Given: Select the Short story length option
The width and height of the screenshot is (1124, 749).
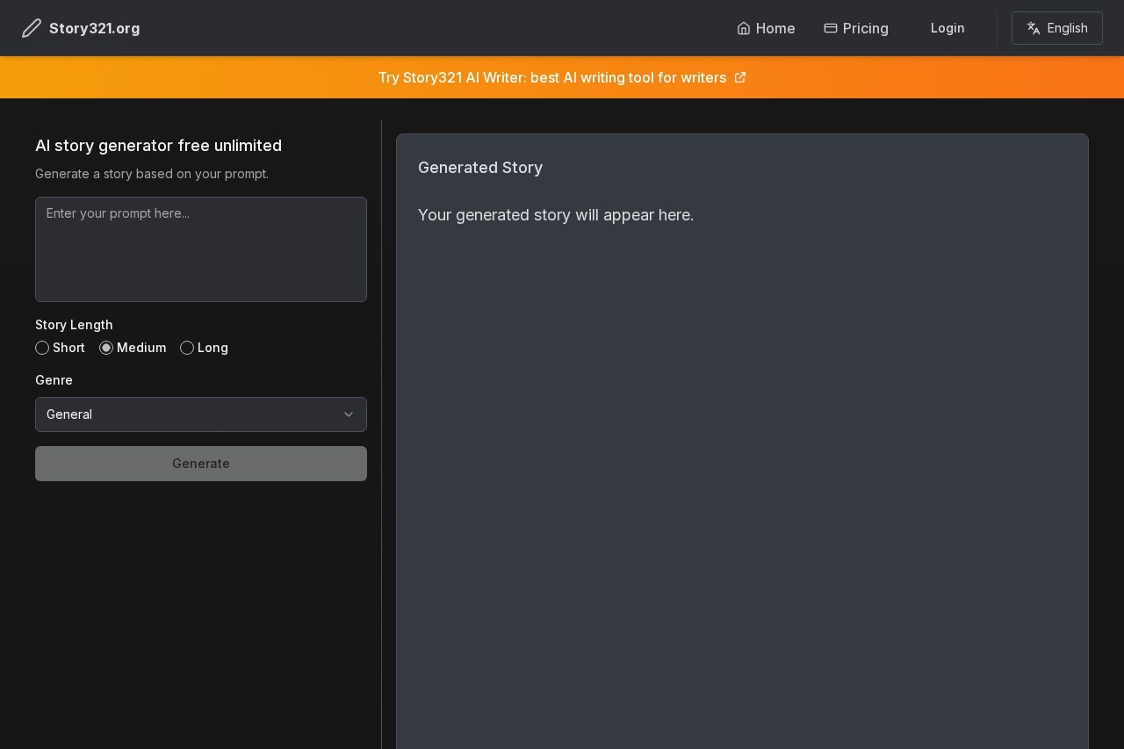Looking at the screenshot, I should pos(42,348).
